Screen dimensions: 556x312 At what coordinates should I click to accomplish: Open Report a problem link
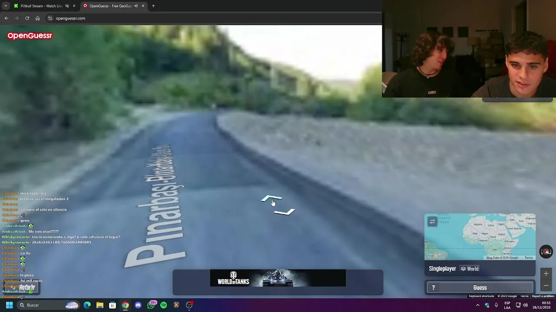coord(543,296)
